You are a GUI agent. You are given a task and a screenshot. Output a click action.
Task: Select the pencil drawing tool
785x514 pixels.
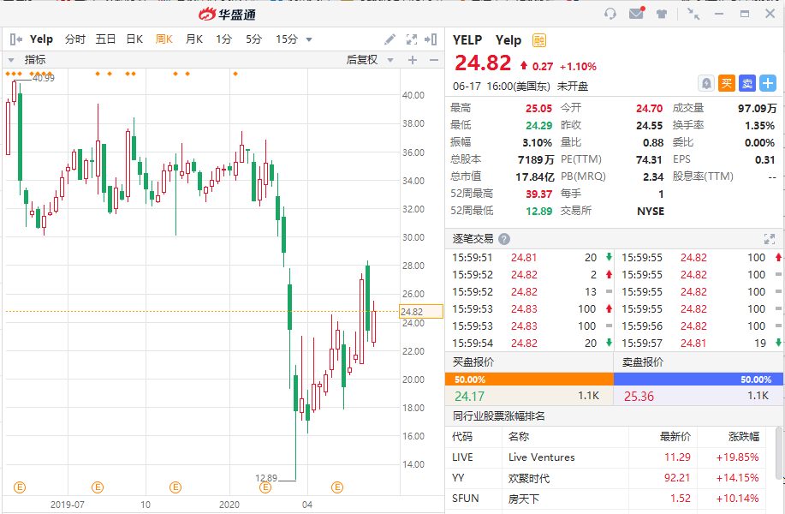(390, 39)
